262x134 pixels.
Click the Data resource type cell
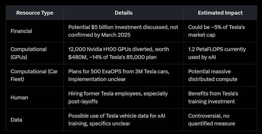pos(16,120)
